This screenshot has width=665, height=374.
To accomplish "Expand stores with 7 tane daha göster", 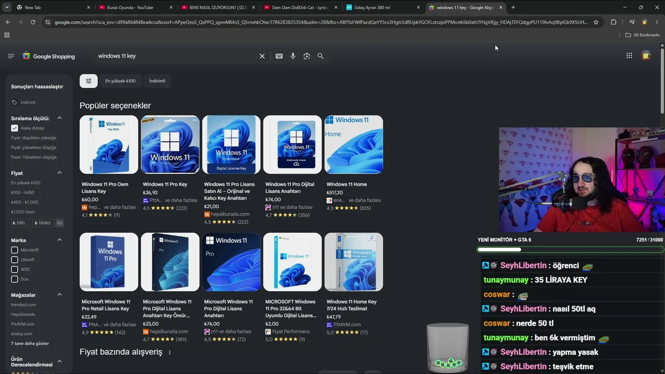I will [30, 343].
